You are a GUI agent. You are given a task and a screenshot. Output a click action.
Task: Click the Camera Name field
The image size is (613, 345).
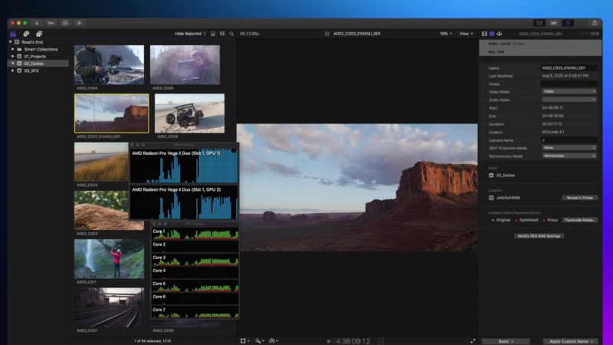[569, 140]
